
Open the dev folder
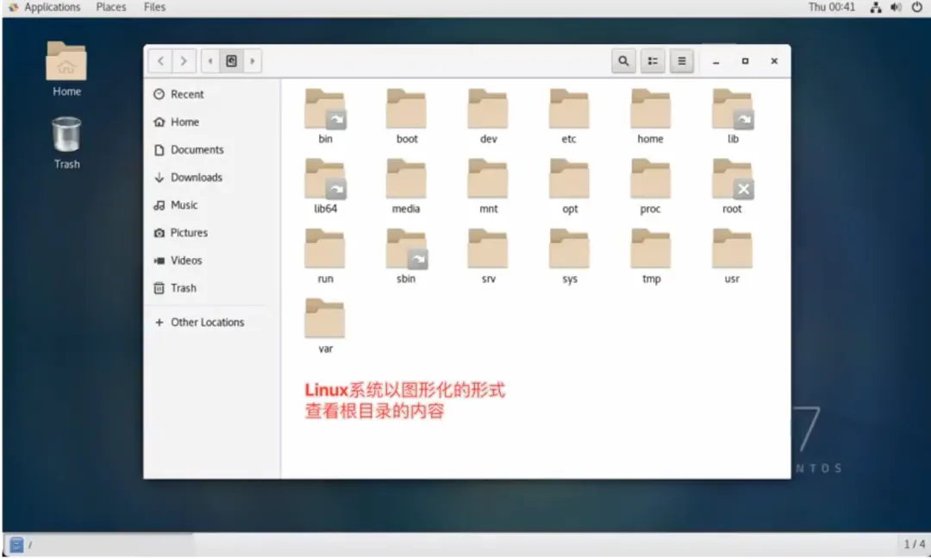pos(488,116)
